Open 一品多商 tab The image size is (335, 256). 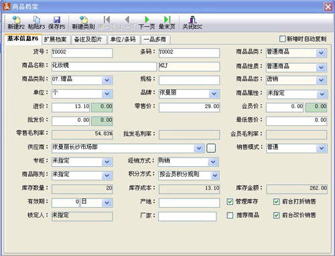[x=155, y=40]
